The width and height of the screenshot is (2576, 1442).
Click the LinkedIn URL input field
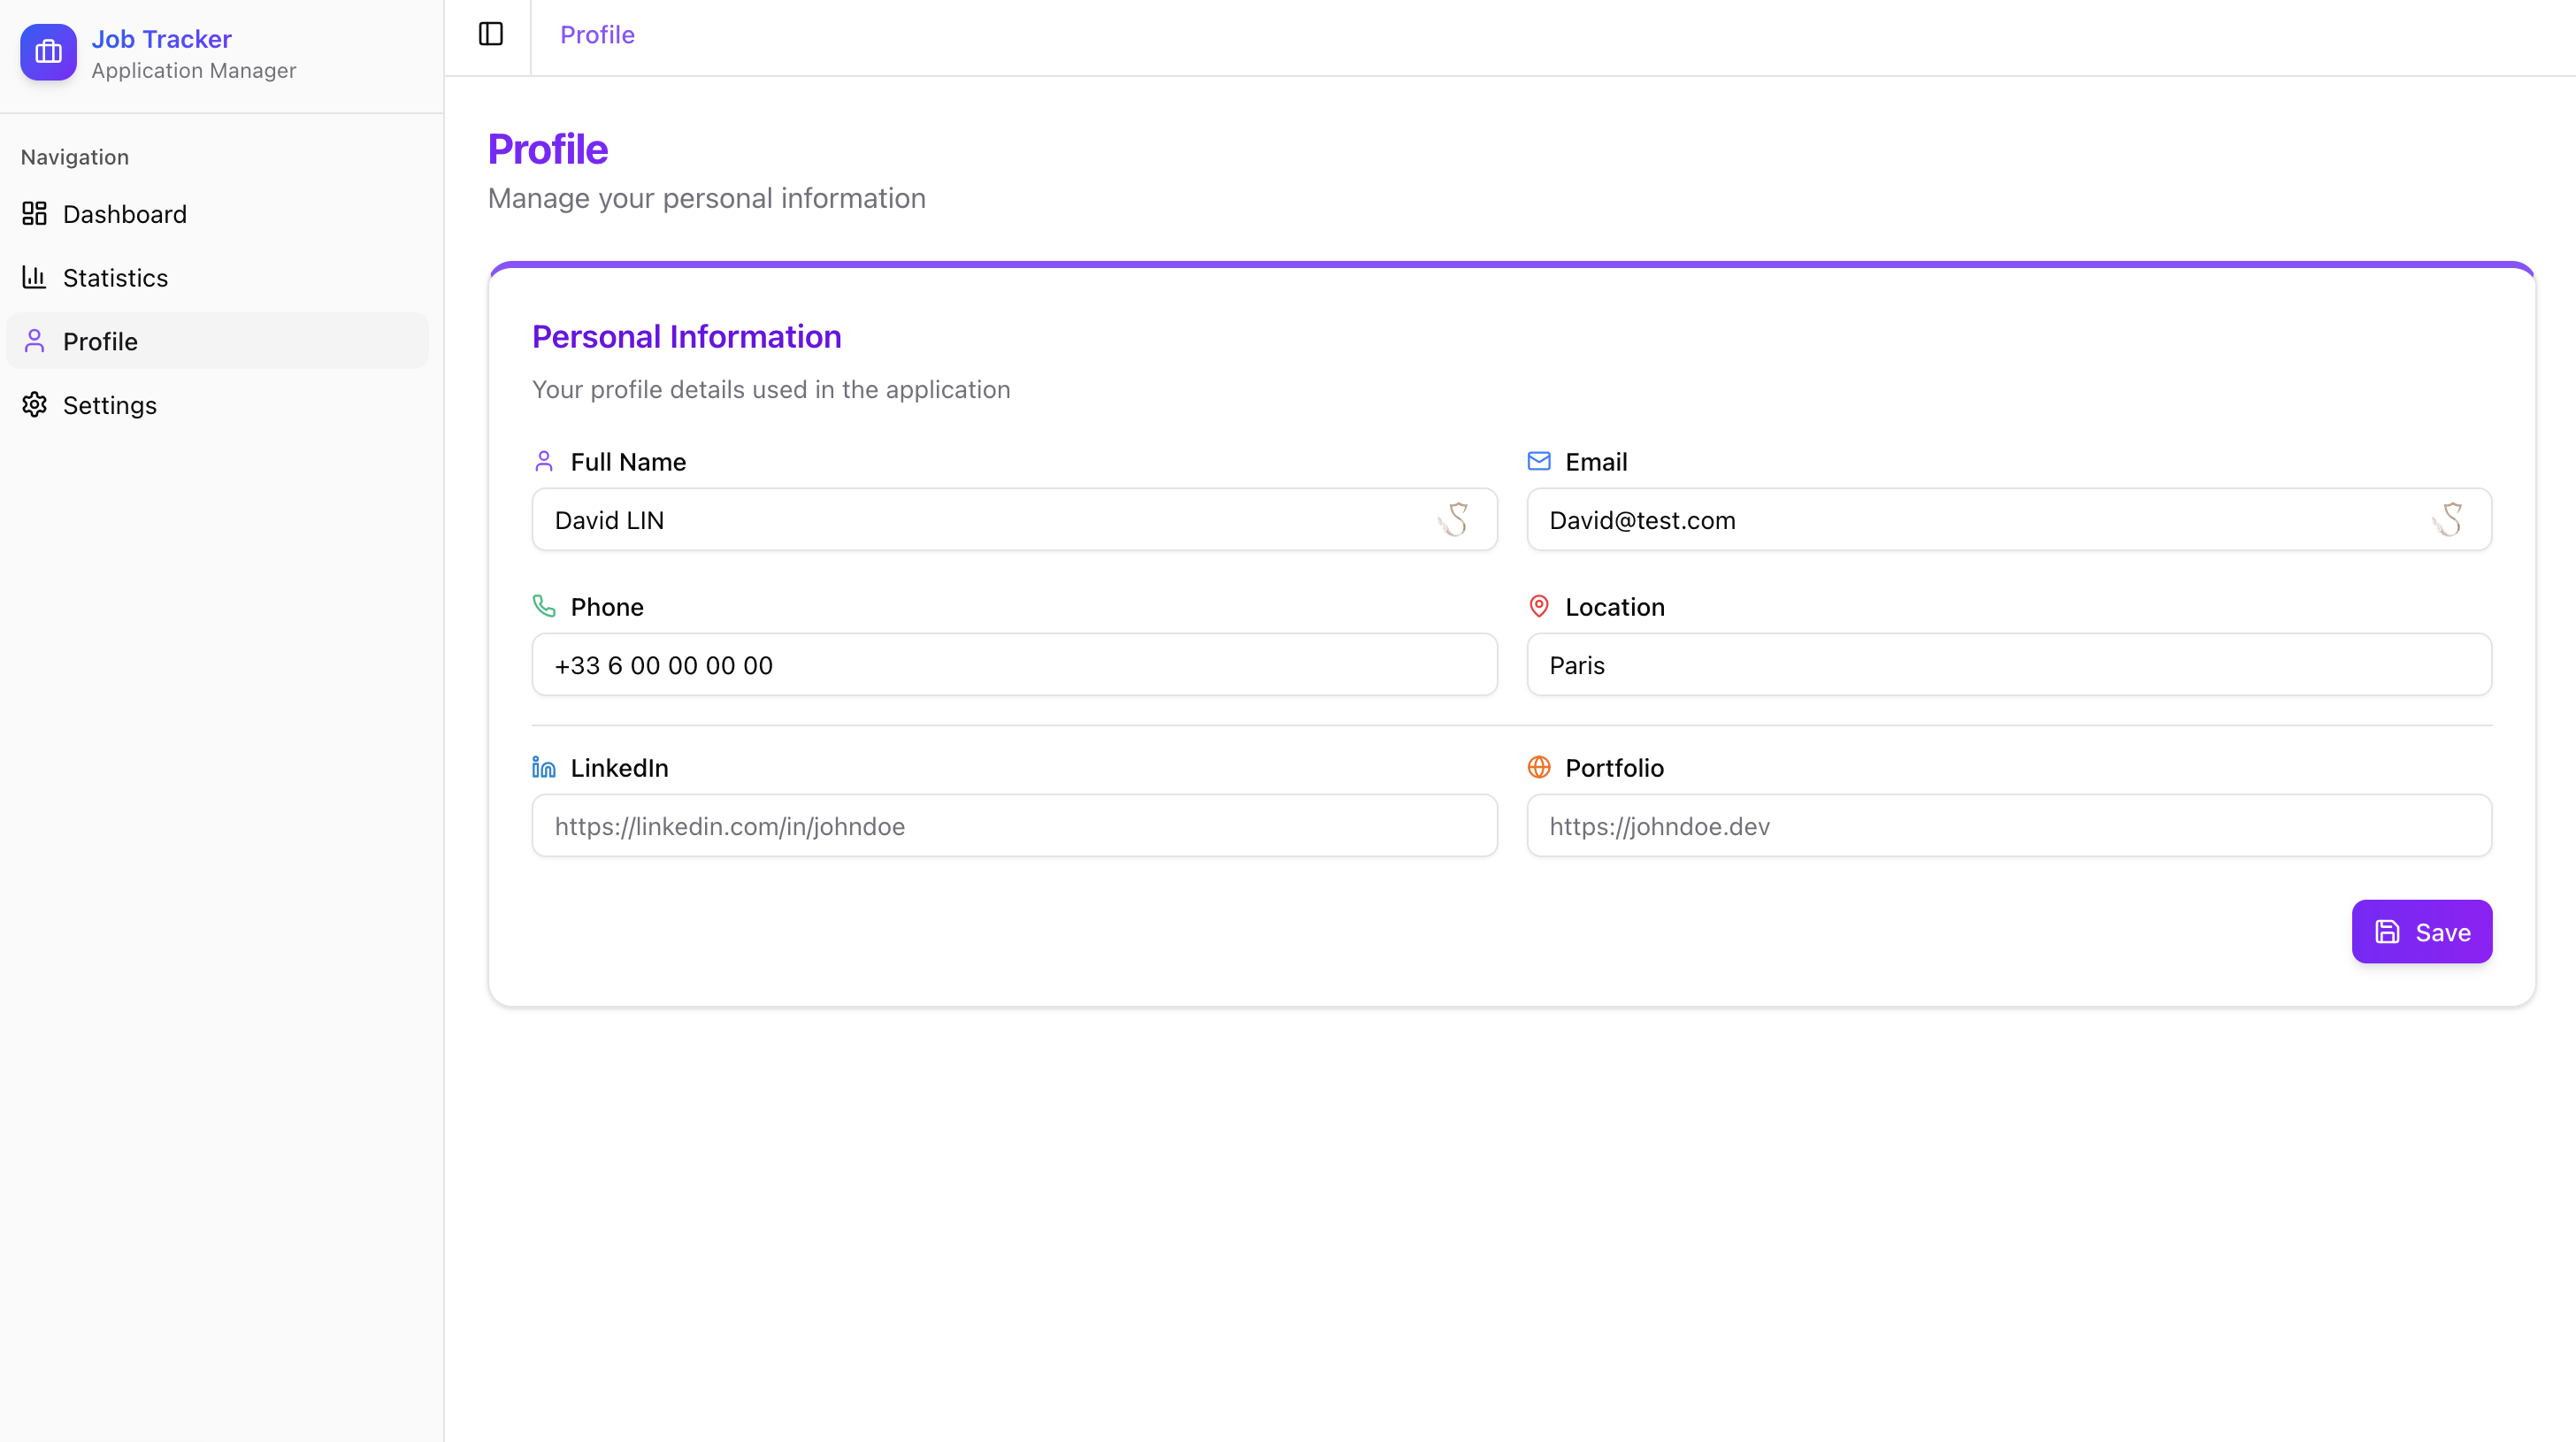[x=1014, y=826]
